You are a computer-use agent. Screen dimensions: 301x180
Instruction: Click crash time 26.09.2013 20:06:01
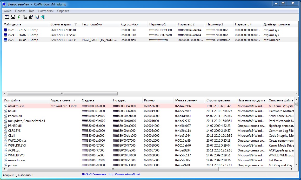pyautogui.click(x=63, y=30)
